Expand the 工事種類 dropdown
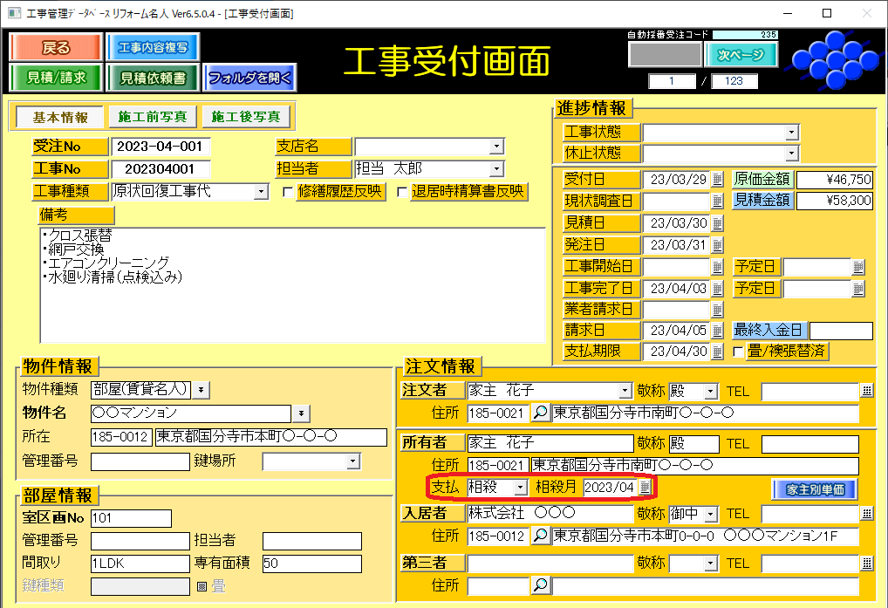 (x=262, y=192)
